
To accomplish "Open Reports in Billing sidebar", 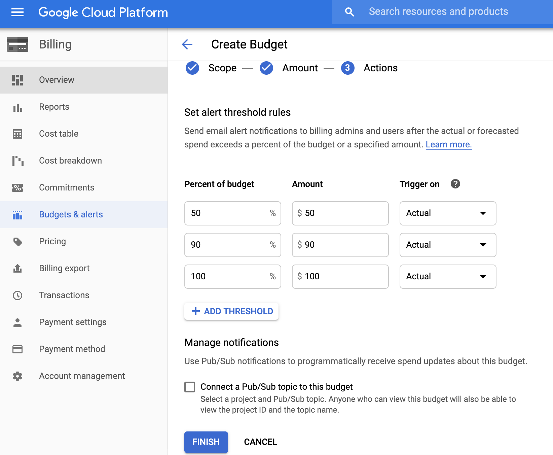I will (x=84, y=107).
